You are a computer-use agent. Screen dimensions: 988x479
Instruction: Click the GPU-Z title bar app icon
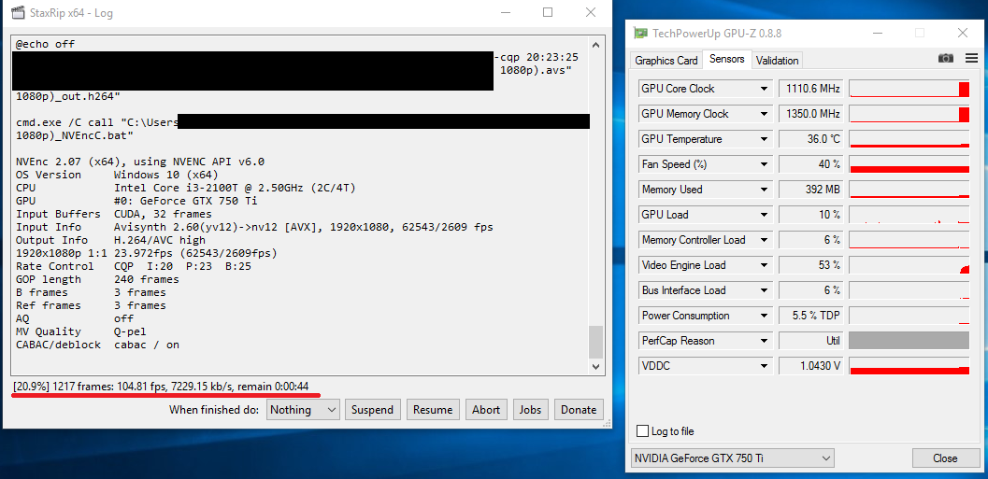[641, 34]
